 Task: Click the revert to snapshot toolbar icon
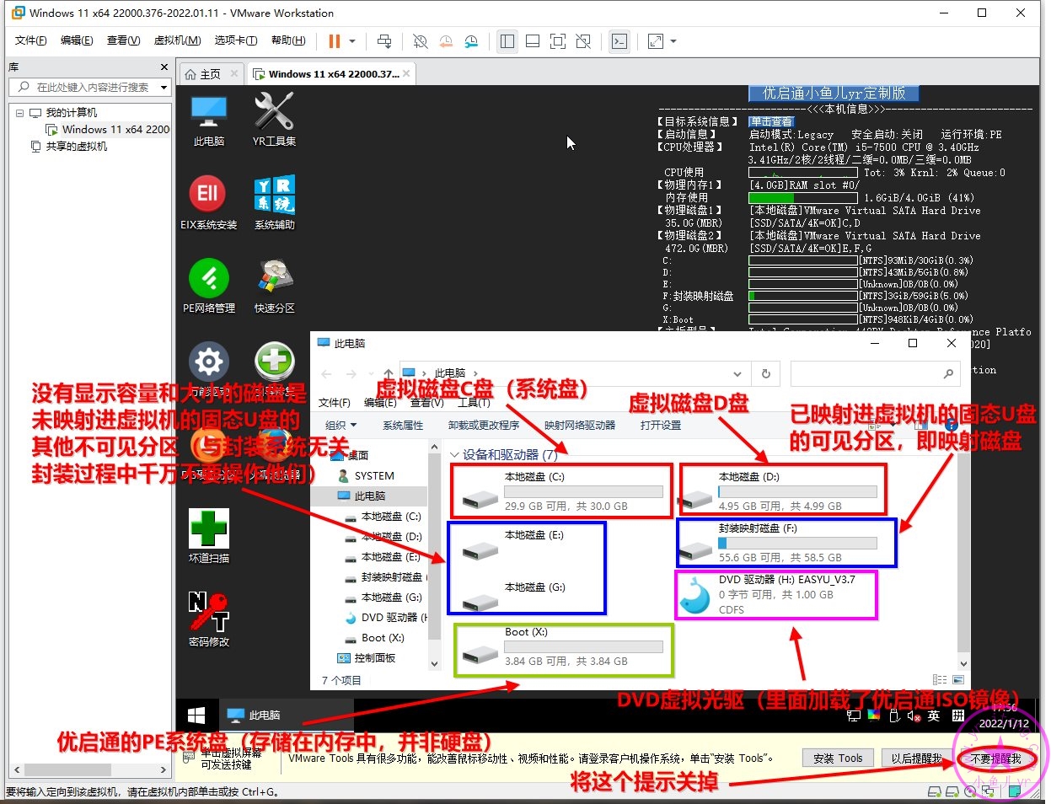click(x=446, y=40)
